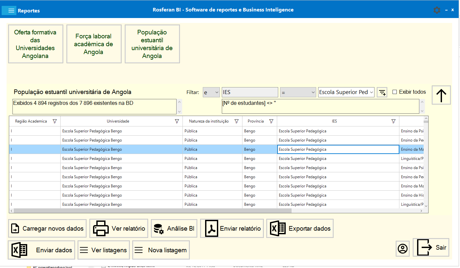Open the user profile icon
Viewport: 460px width, 268px height.
click(402, 249)
